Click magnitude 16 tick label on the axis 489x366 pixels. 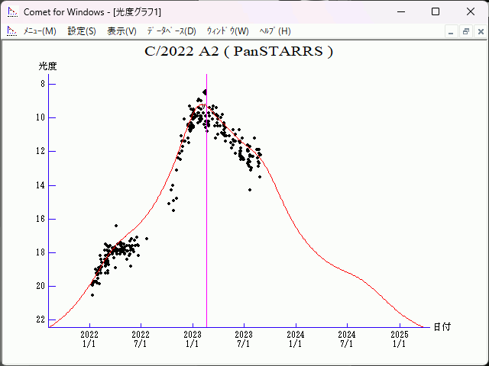point(40,219)
